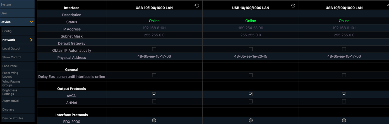Open Show Control settings

[12, 57]
